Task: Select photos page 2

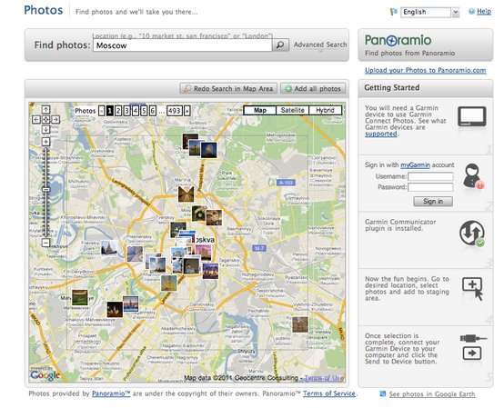Action: (118, 111)
